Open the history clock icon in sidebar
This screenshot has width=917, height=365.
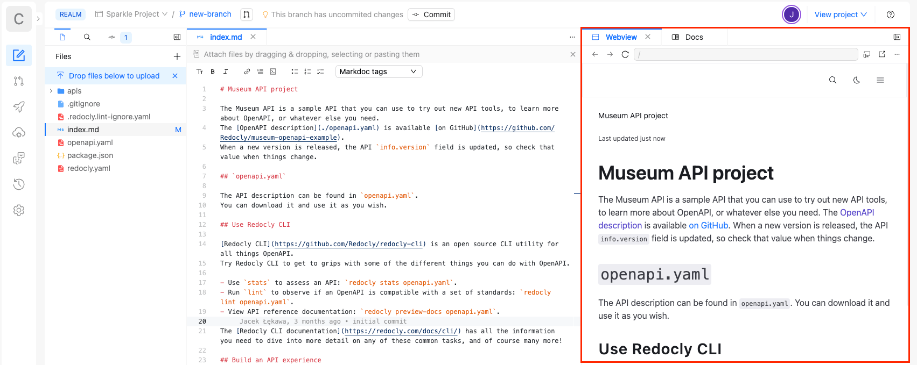pos(19,184)
